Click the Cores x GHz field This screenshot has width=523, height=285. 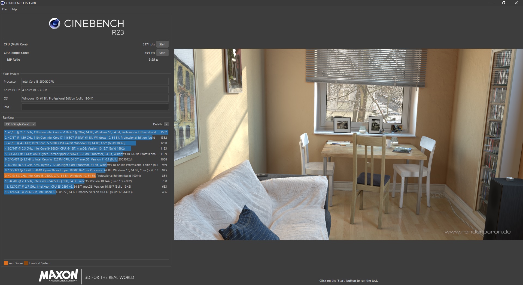coord(95,90)
